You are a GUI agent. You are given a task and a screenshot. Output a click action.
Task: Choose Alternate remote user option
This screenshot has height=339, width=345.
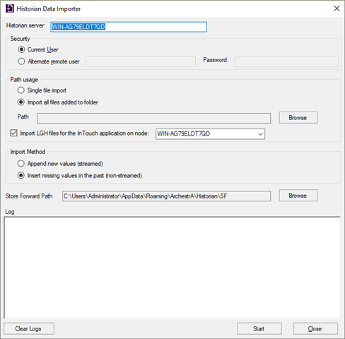tap(21, 61)
